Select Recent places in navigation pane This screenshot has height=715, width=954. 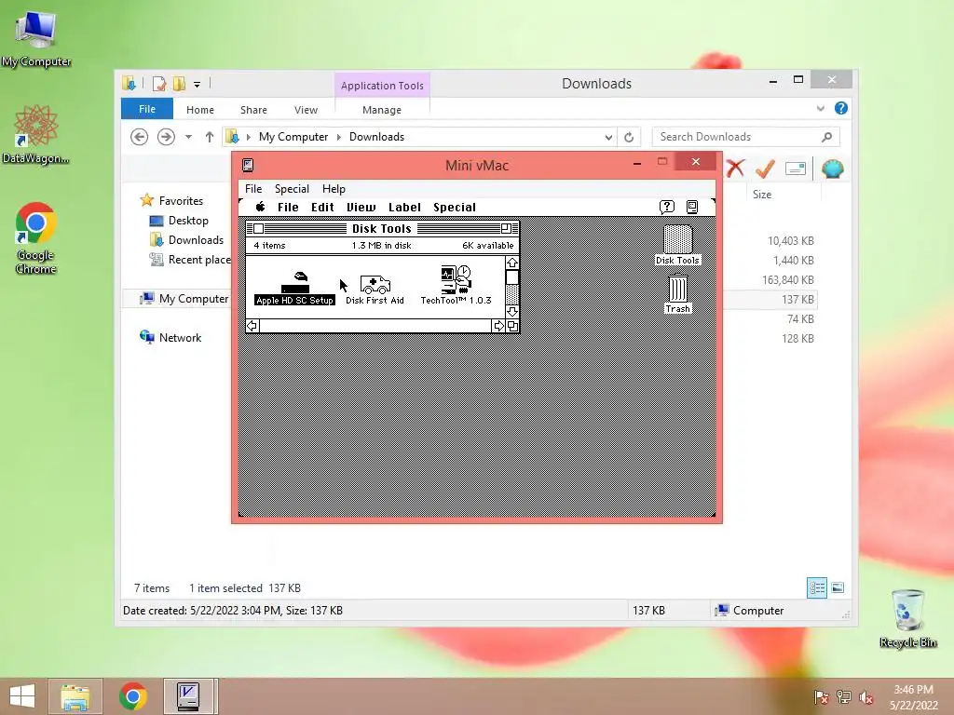point(190,260)
